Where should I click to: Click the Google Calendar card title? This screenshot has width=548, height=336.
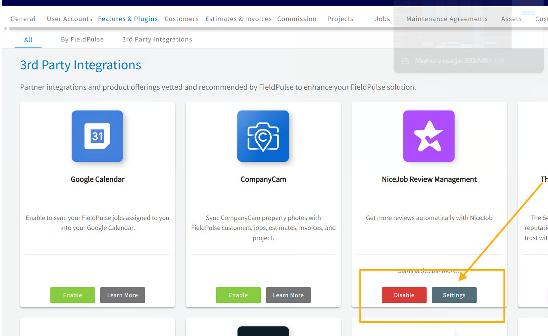(x=98, y=179)
